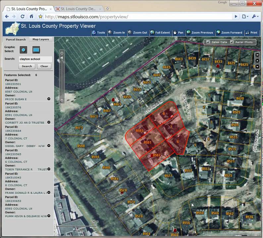Screen dimensions: 263x238
Task: Reload the current page
Action: coord(23,17)
